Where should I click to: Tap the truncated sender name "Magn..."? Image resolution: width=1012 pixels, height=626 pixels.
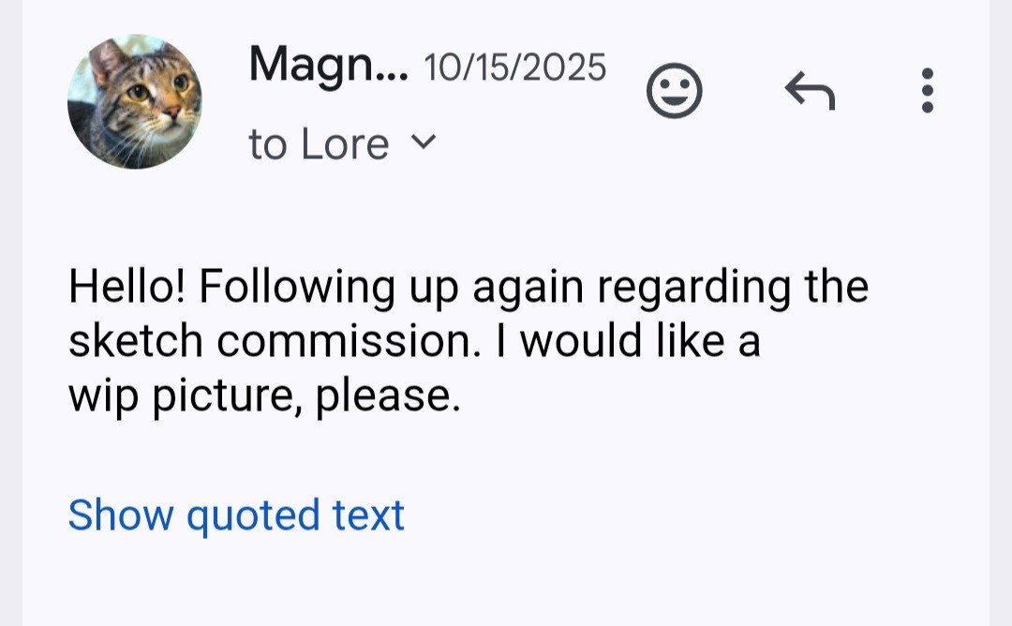coord(328,66)
